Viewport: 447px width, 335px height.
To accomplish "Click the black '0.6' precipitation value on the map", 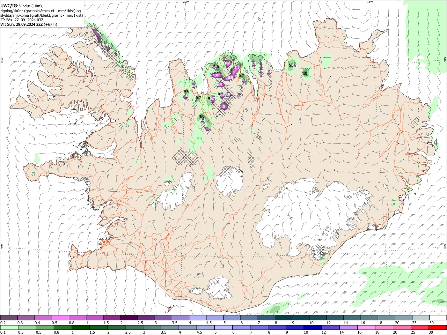I will [186, 91].
